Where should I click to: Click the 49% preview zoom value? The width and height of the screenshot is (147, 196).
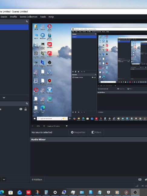coord(38,126)
